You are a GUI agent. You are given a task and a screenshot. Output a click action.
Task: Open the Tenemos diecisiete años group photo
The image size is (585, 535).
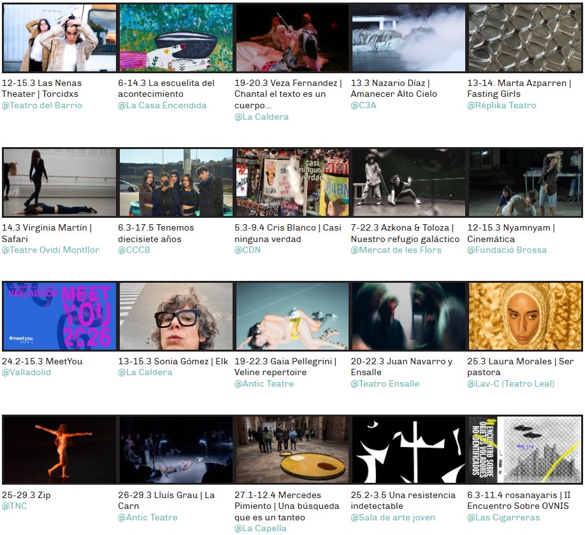pyautogui.click(x=176, y=182)
